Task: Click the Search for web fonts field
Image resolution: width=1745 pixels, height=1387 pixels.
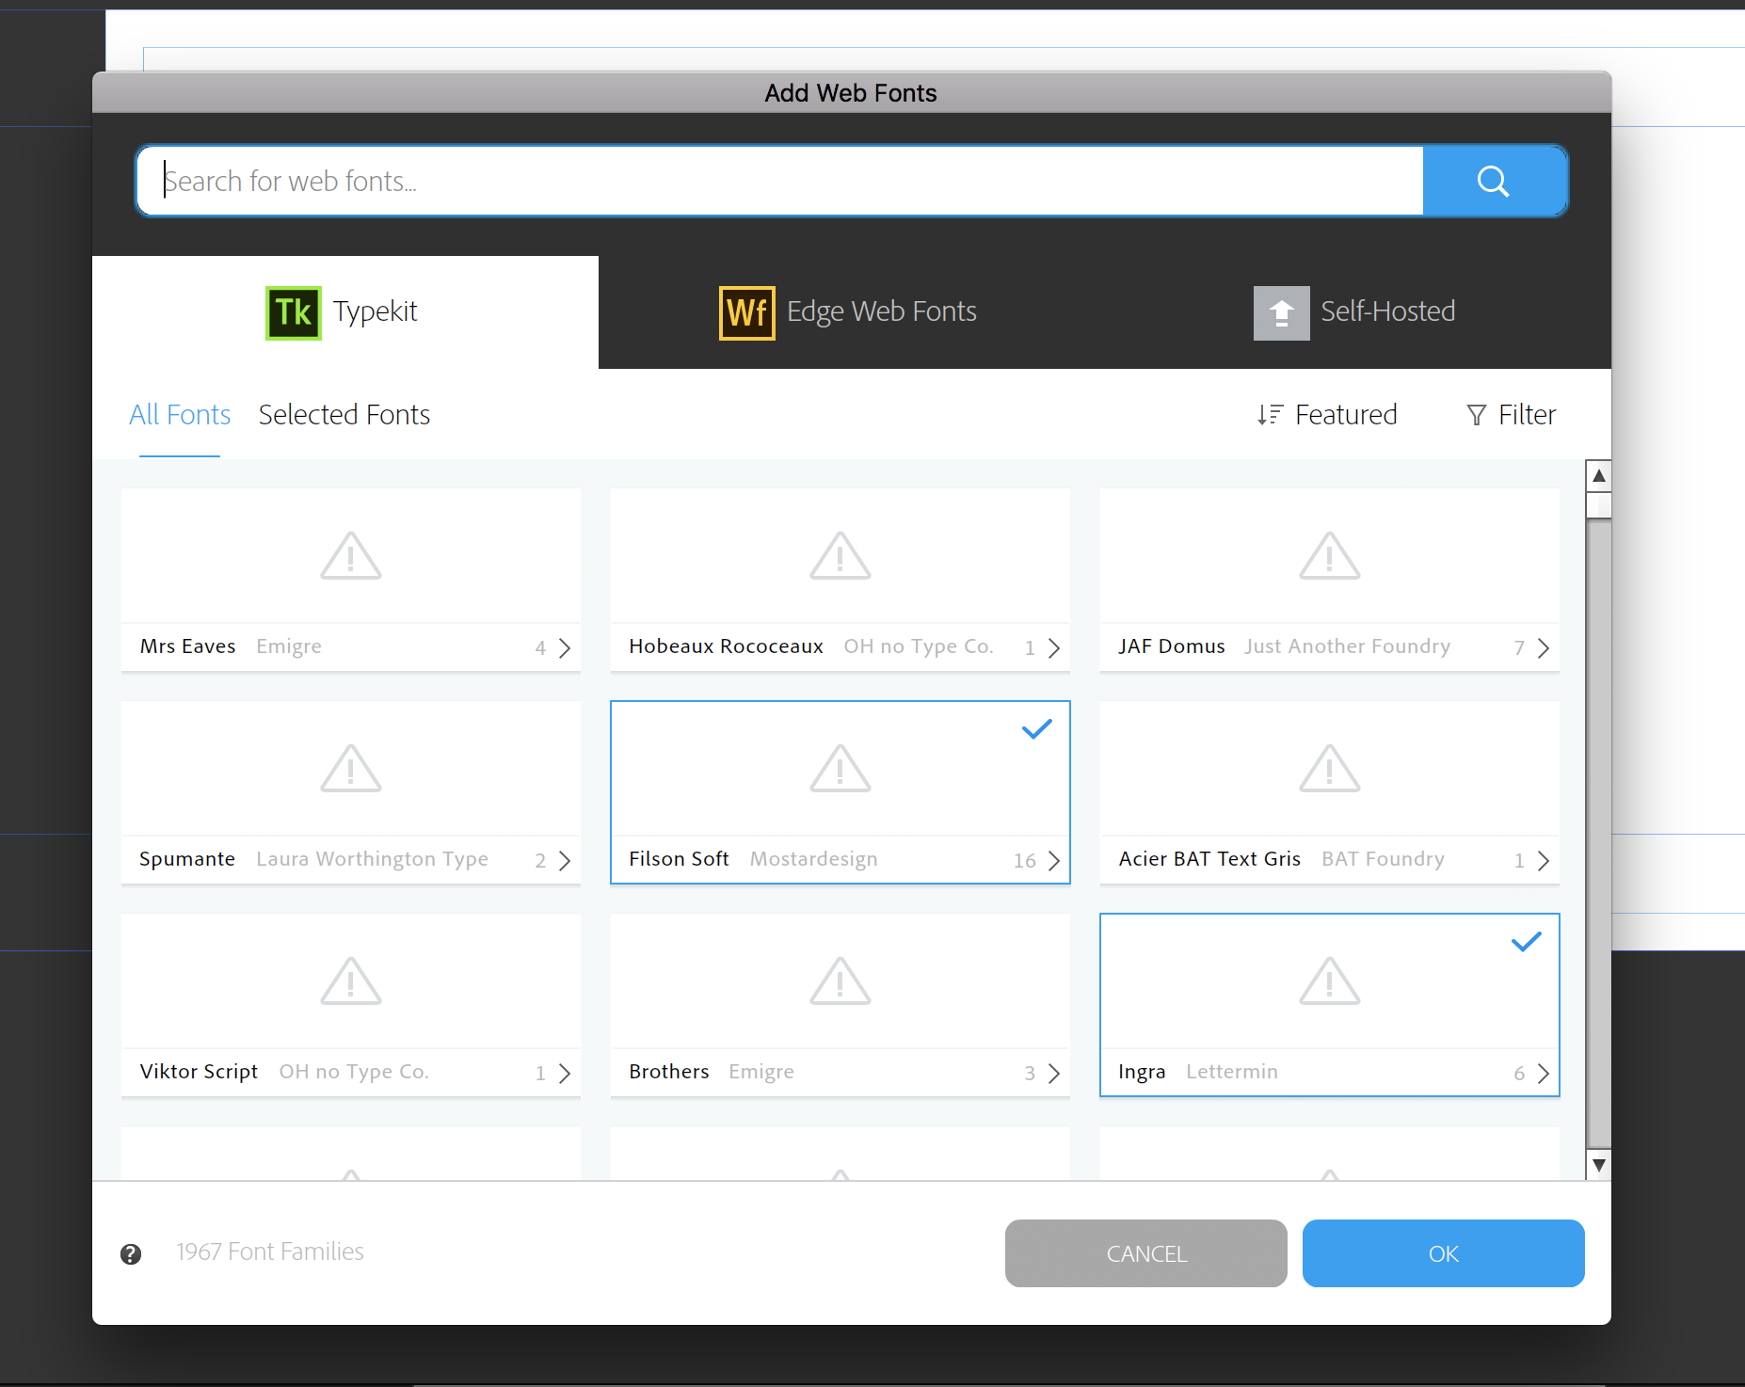Action: 780,181
